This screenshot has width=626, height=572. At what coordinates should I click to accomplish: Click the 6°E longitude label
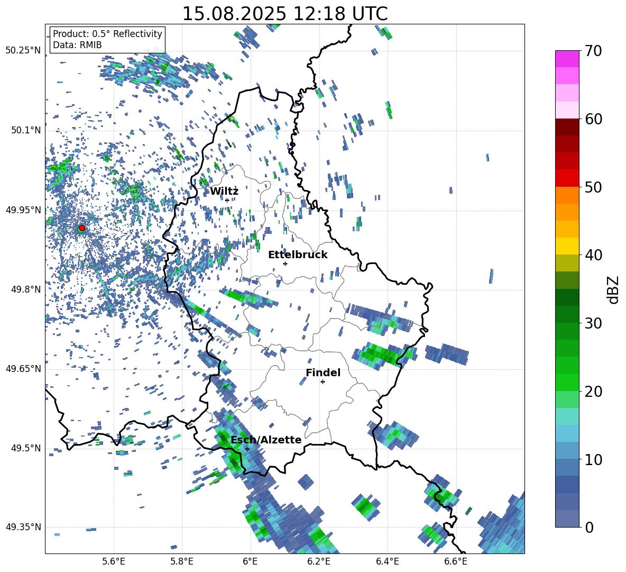250,562
